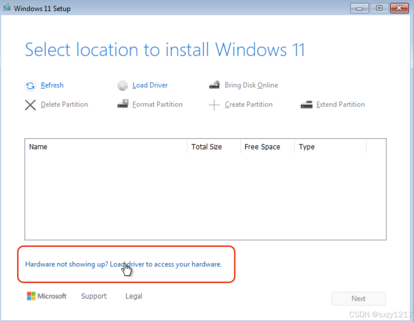Click the Microsoft logo
The image size is (414, 322).
(31, 296)
